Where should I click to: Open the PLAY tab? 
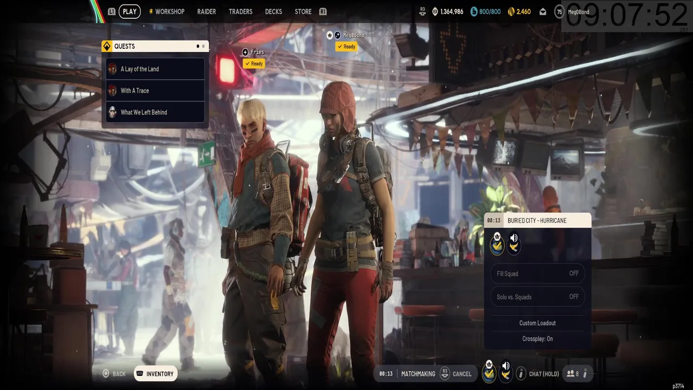pyautogui.click(x=129, y=11)
